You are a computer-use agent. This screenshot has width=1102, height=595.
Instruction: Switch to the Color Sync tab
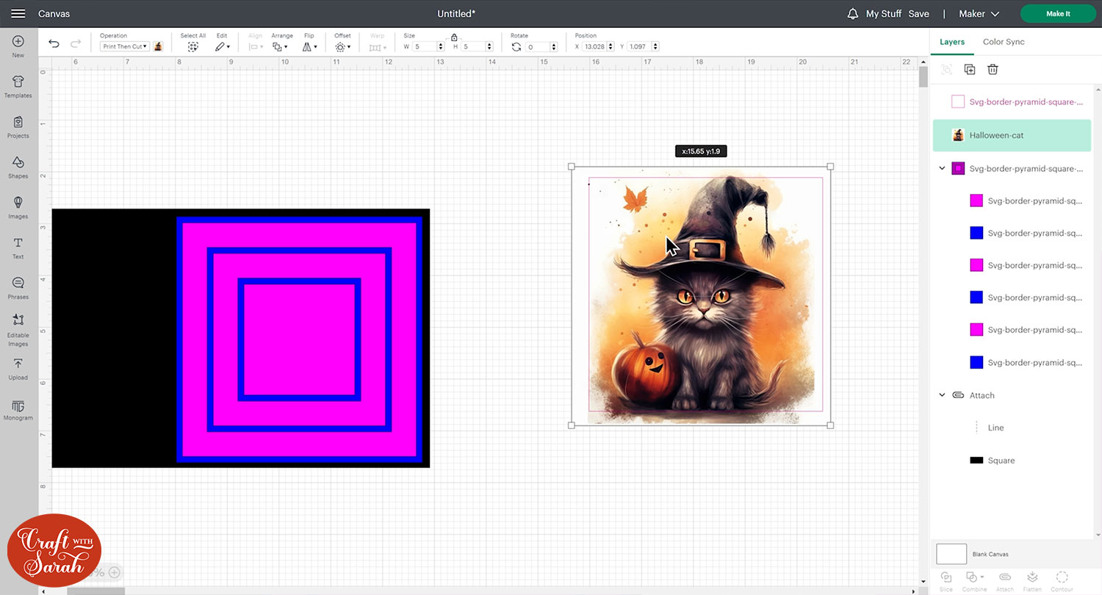1004,42
